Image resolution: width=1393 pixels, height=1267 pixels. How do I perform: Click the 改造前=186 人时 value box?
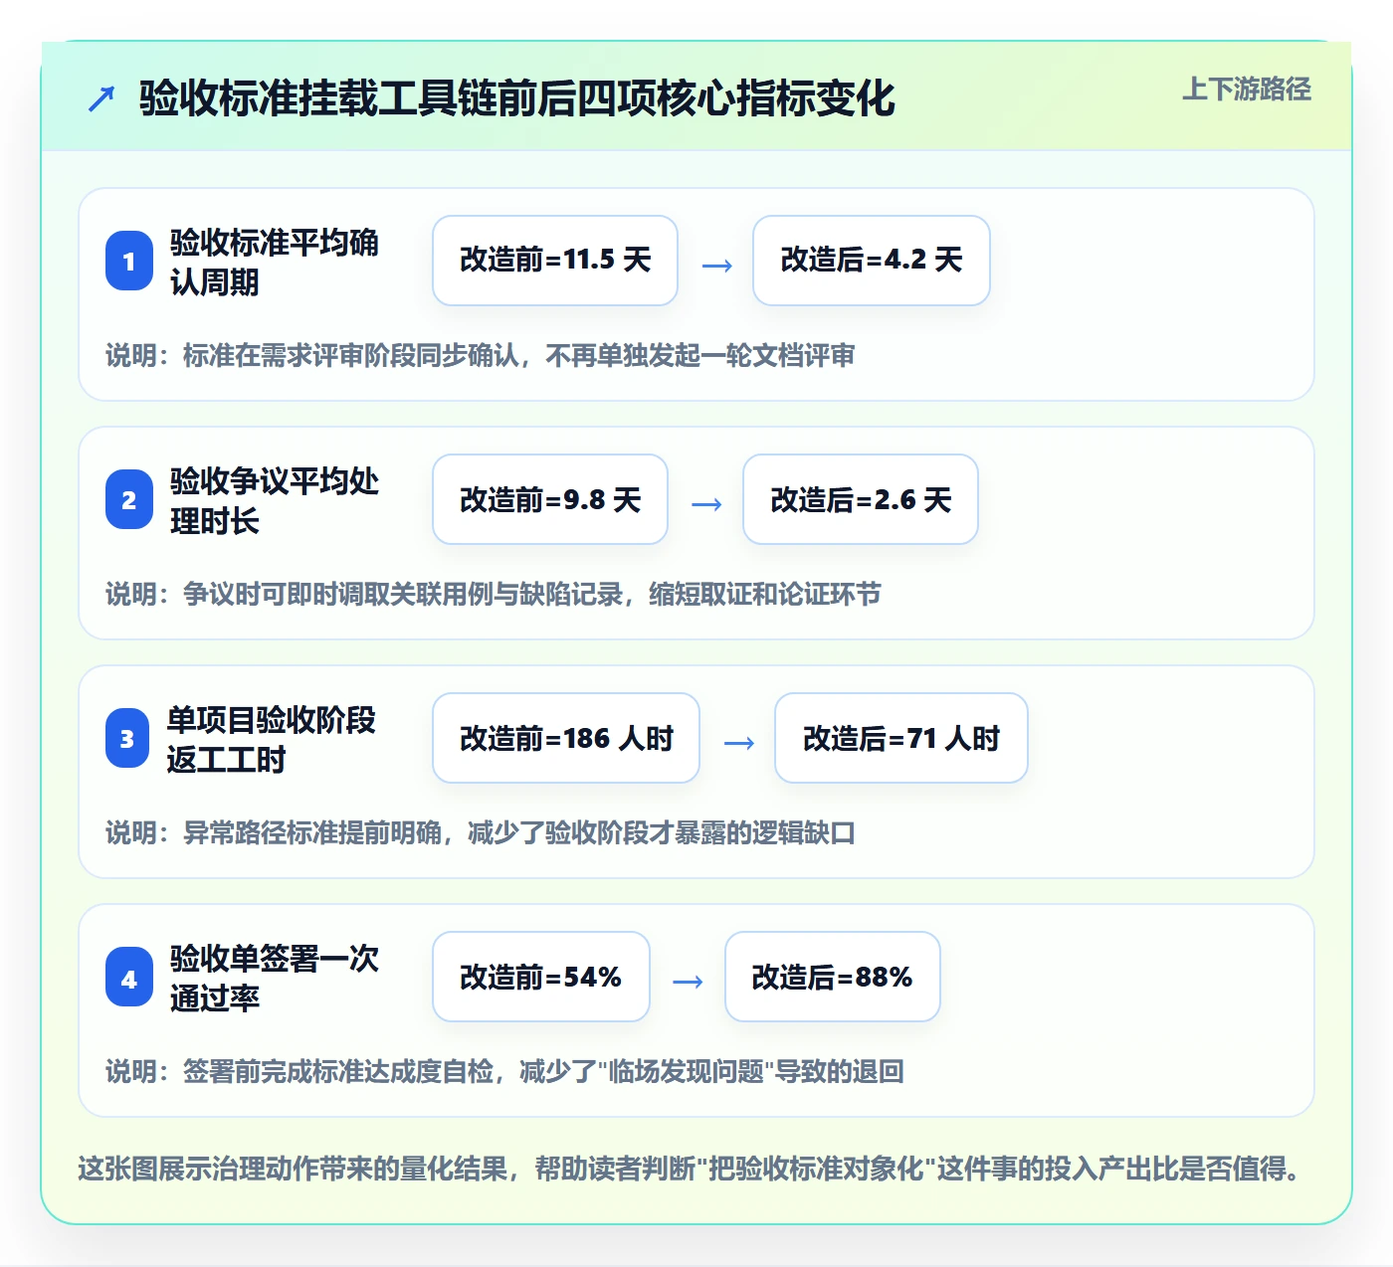click(566, 738)
